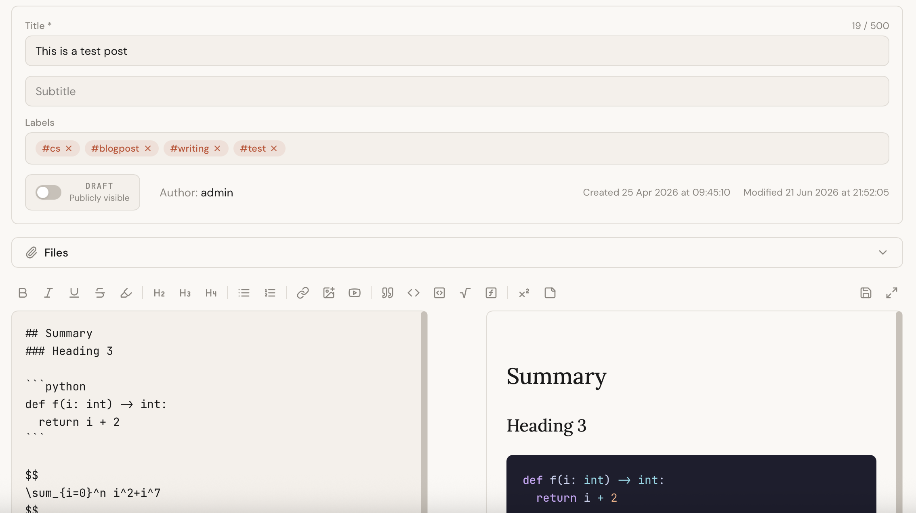
Task: Insert an image
Action: 329,293
